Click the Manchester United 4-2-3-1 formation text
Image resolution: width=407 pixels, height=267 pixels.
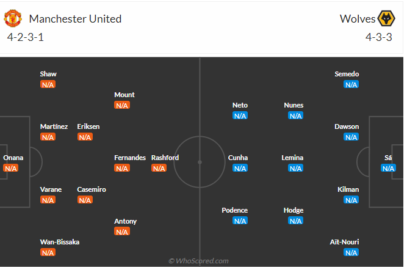point(26,37)
